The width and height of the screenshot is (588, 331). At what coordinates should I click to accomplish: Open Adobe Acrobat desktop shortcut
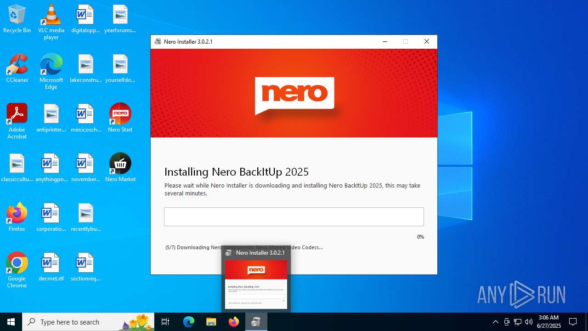[17, 121]
